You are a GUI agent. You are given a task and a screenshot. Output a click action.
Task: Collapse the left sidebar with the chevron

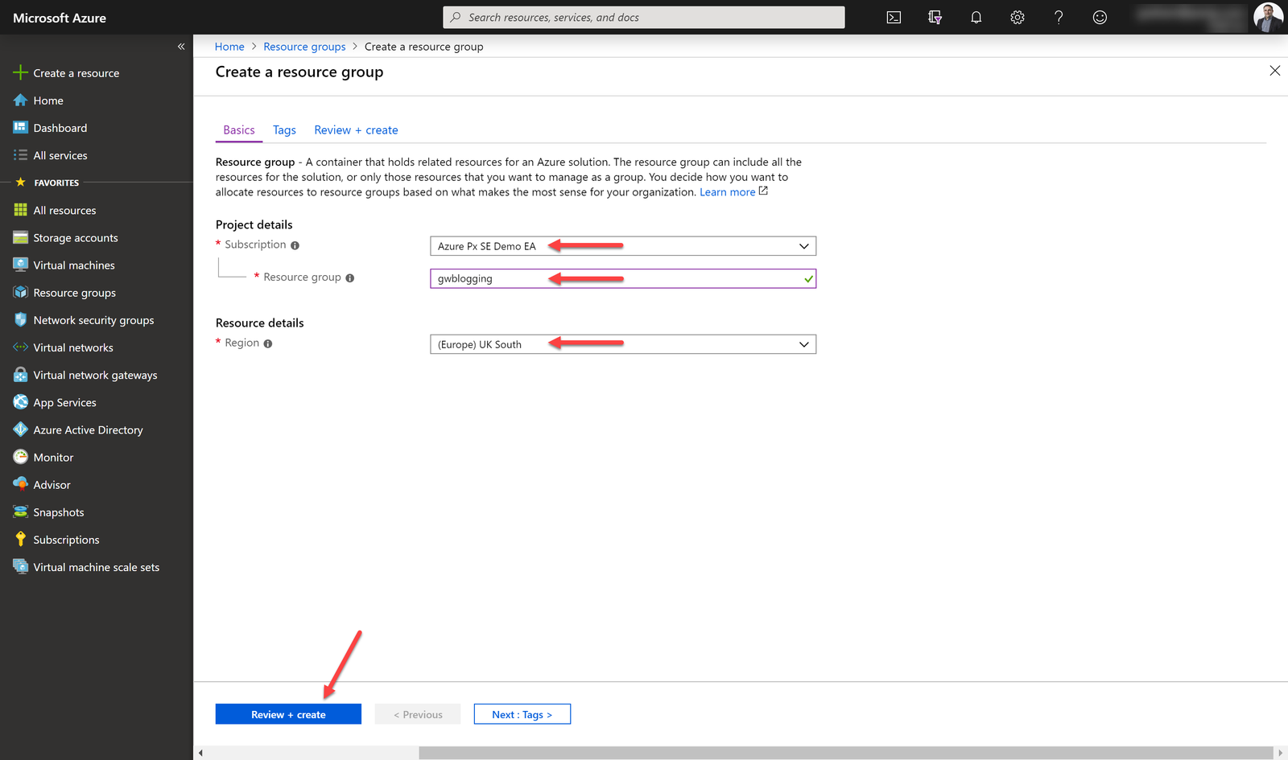[181, 46]
